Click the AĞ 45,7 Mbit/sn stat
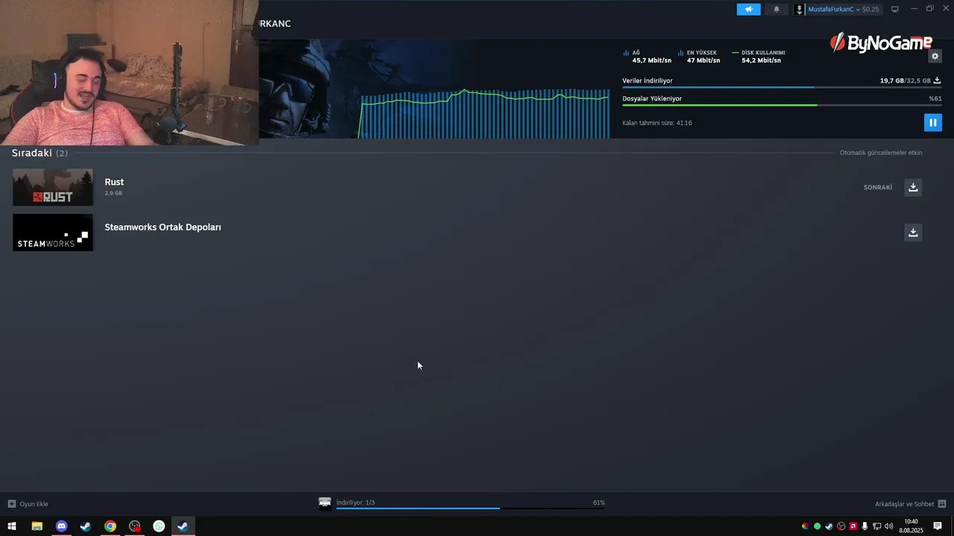The height and width of the screenshot is (536, 954). (x=647, y=57)
